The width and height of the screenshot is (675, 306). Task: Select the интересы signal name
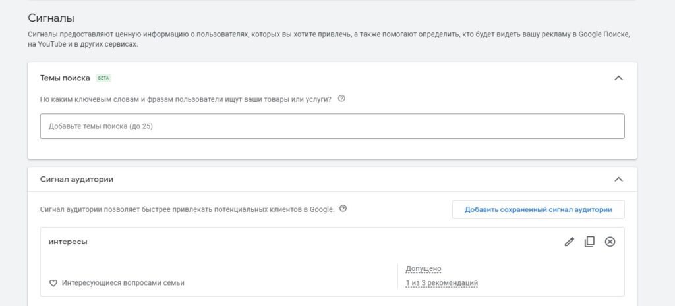click(68, 242)
